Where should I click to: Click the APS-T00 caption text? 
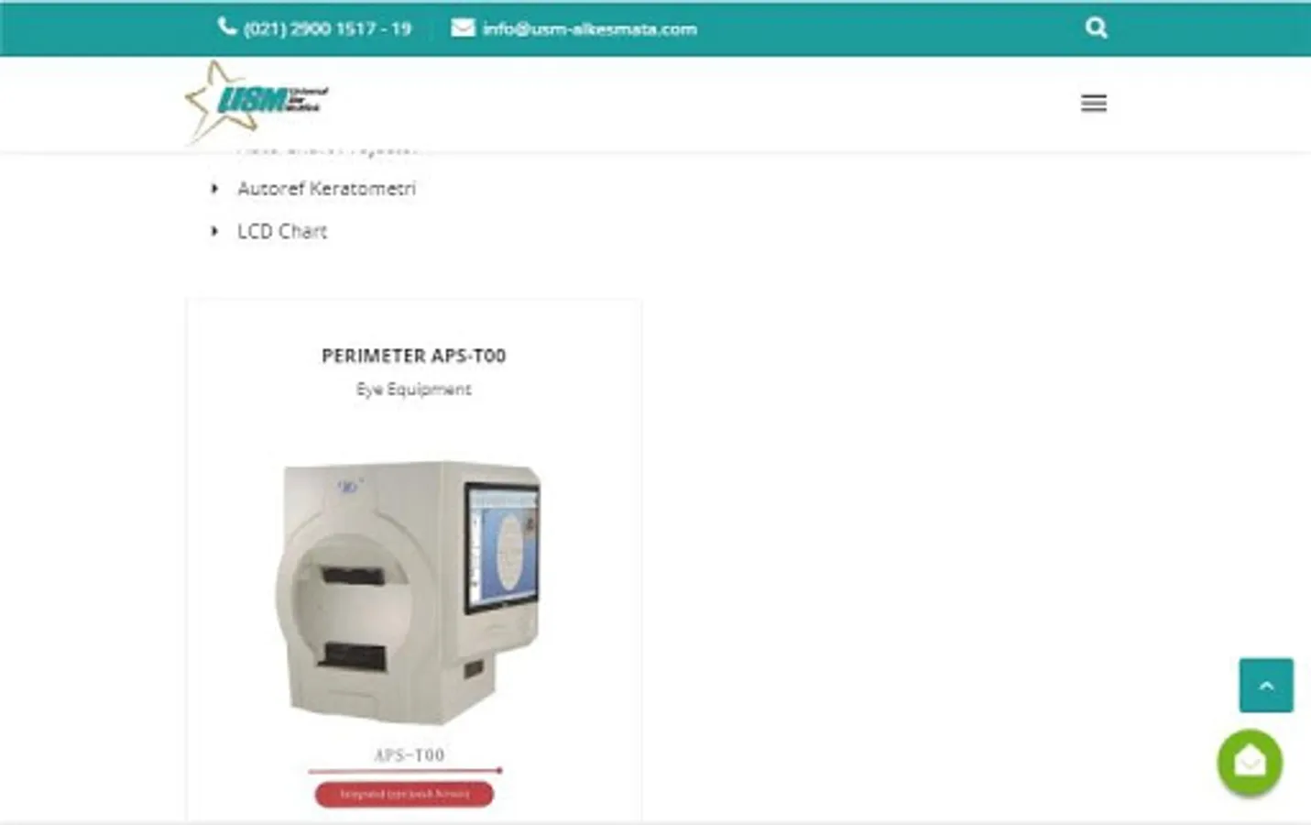click(409, 754)
